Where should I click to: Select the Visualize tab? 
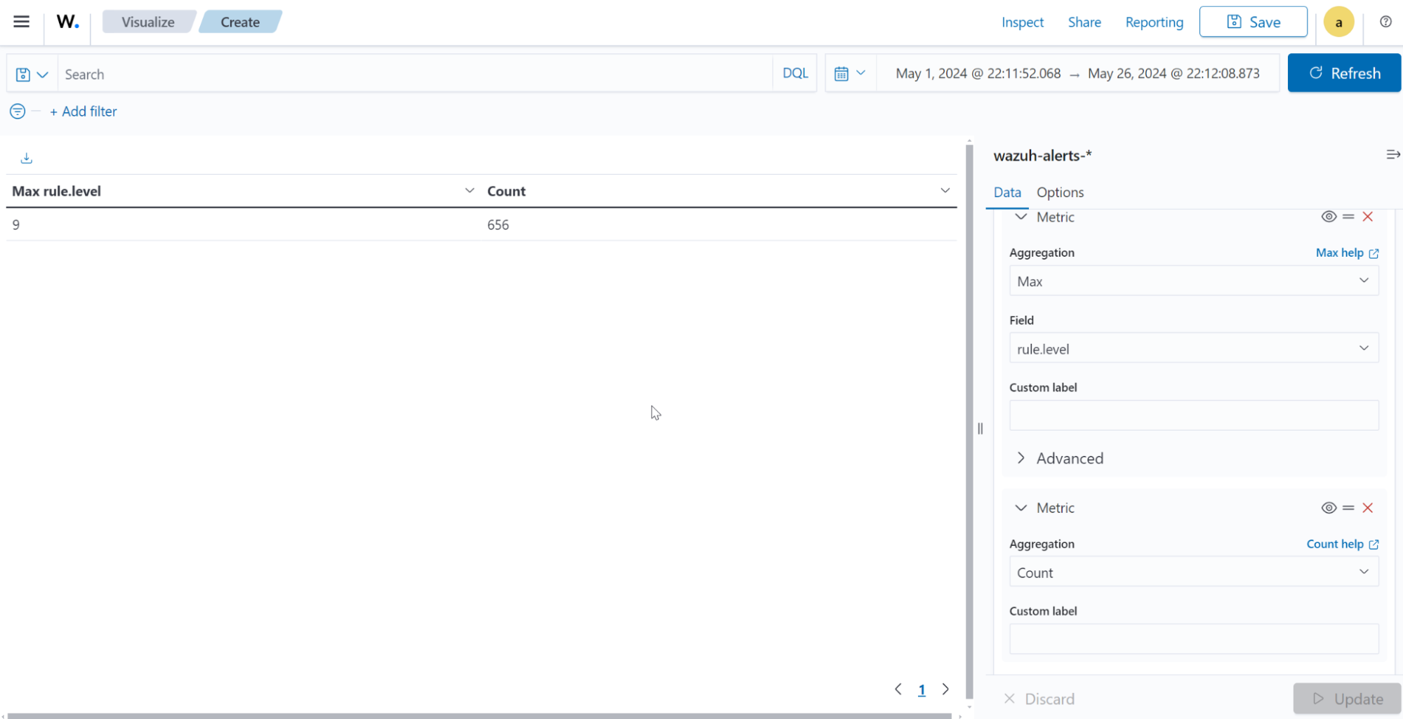click(x=148, y=22)
